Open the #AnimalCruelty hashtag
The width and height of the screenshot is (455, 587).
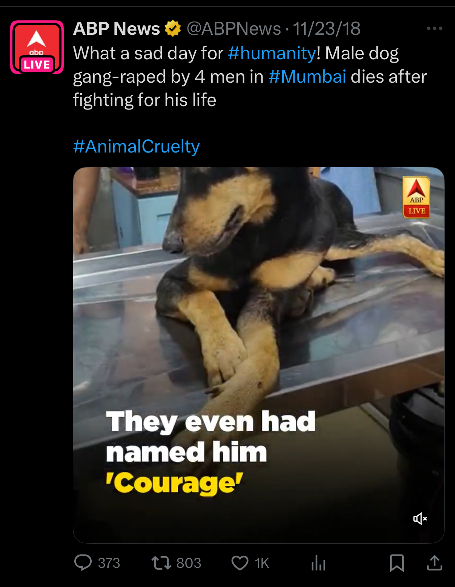[136, 146]
